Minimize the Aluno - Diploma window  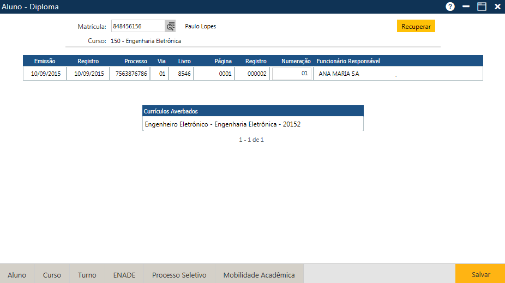point(466,7)
